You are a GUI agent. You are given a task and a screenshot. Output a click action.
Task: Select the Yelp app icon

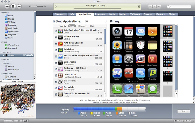129,73
